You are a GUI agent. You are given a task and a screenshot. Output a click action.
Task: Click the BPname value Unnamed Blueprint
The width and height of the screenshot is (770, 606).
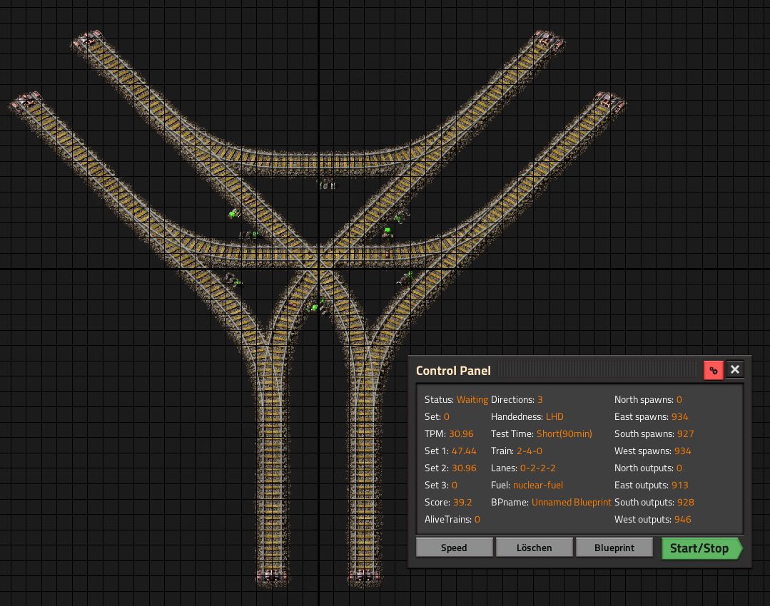pyautogui.click(x=572, y=503)
